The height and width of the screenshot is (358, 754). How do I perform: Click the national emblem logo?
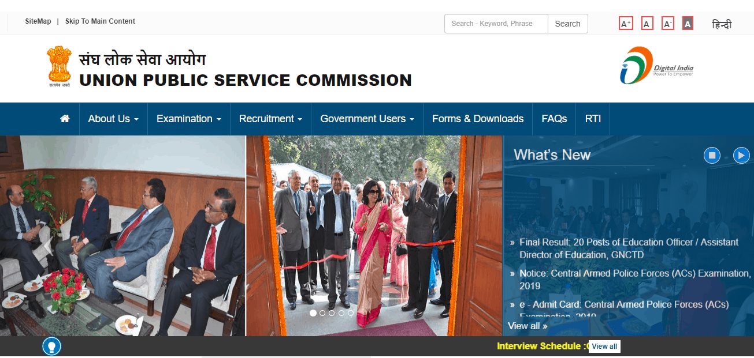(59, 66)
